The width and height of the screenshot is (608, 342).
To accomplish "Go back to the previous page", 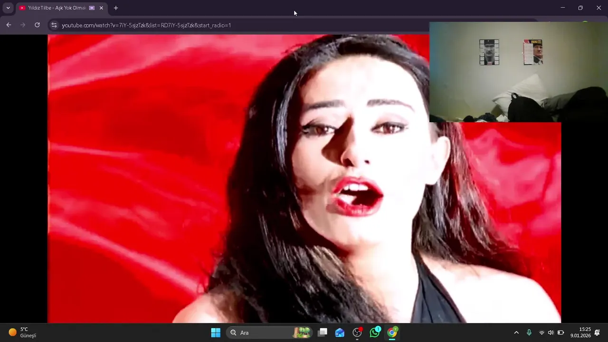I will (9, 25).
